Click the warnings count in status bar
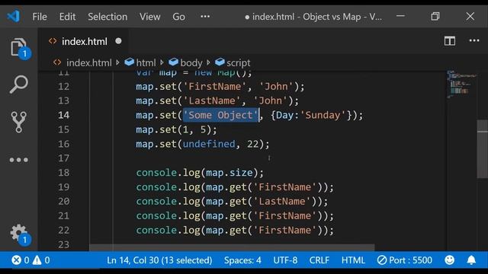Image resolution: width=488 pixels, height=274 pixels. pos(41,260)
